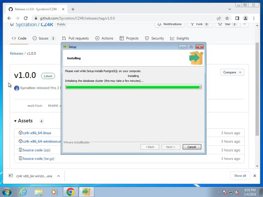Reload the GitHub release page
This screenshot has width=263, height=197.
coord(26,18)
